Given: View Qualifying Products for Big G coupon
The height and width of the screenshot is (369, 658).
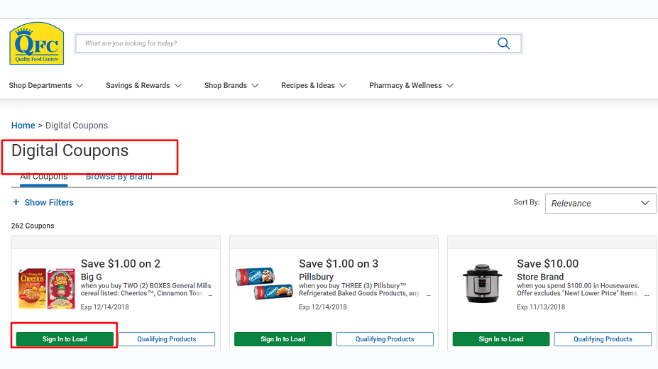Looking at the screenshot, I should click(167, 338).
